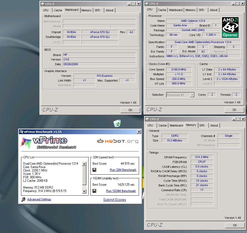The image size is (247, 233).
Task: Click CPU List scrollbar down arrow
Action: [84, 191]
